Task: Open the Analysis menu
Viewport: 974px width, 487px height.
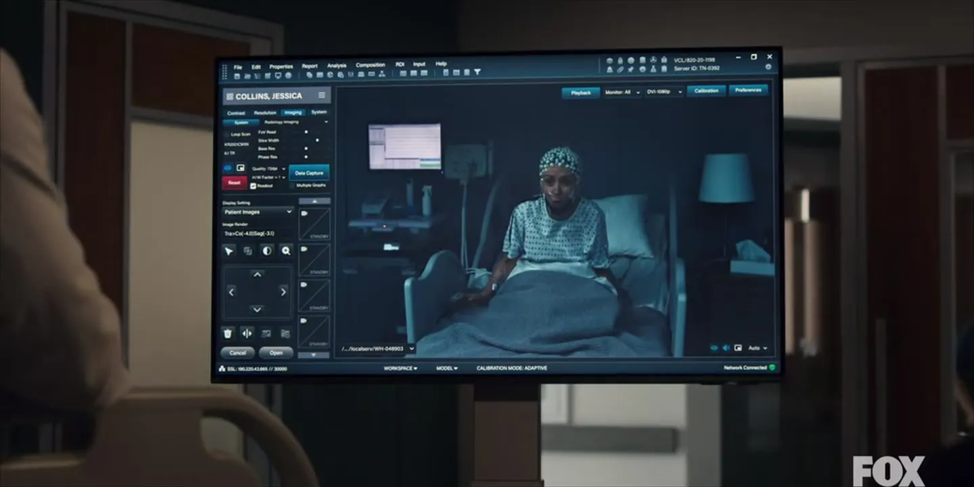Action: tap(337, 66)
